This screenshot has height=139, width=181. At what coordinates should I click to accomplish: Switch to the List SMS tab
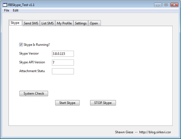pyautogui.click(x=48, y=23)
